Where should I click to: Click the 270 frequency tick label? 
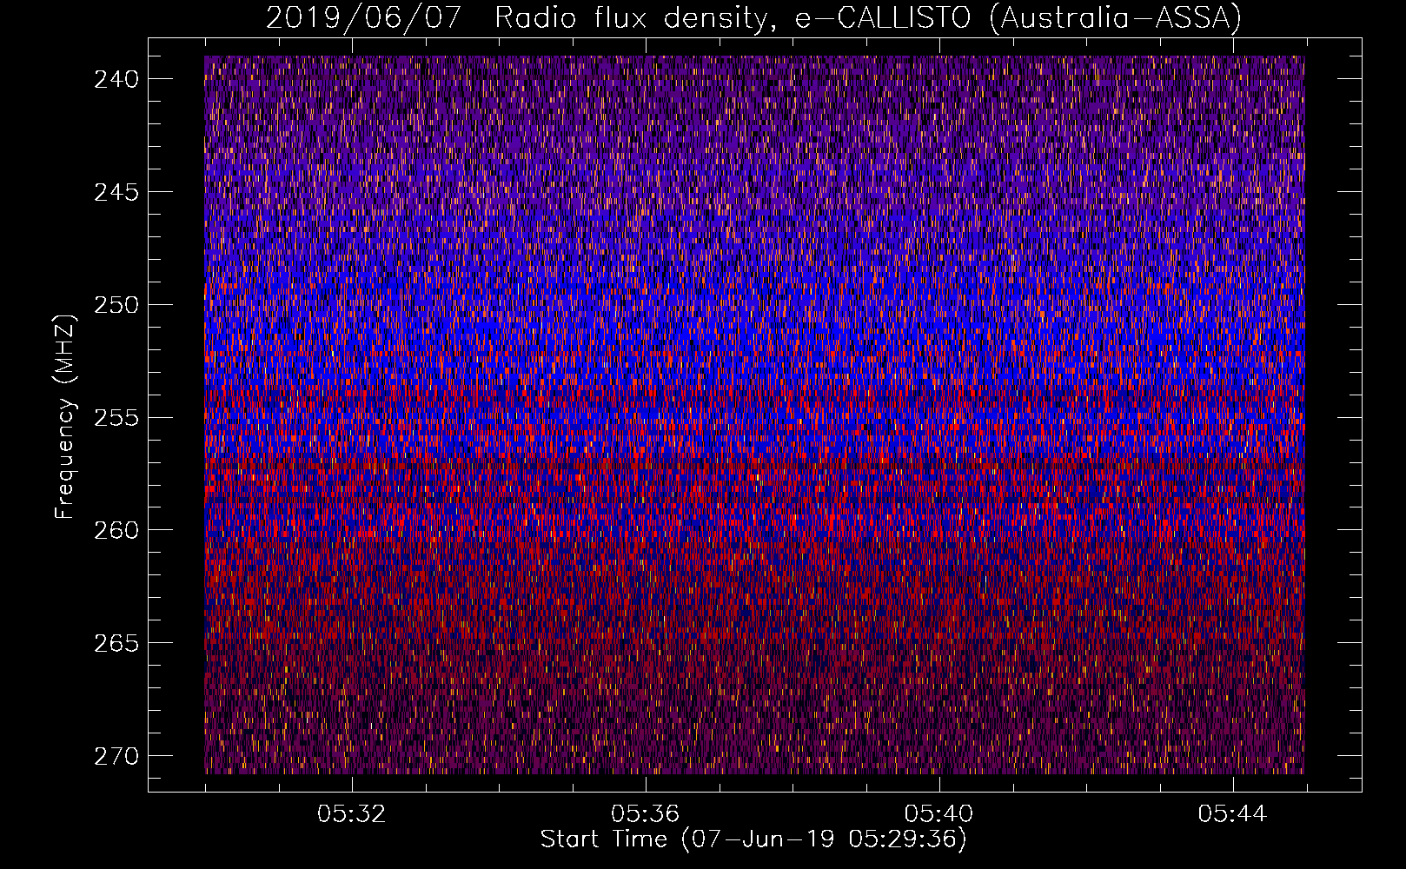[x=116, y=756]
